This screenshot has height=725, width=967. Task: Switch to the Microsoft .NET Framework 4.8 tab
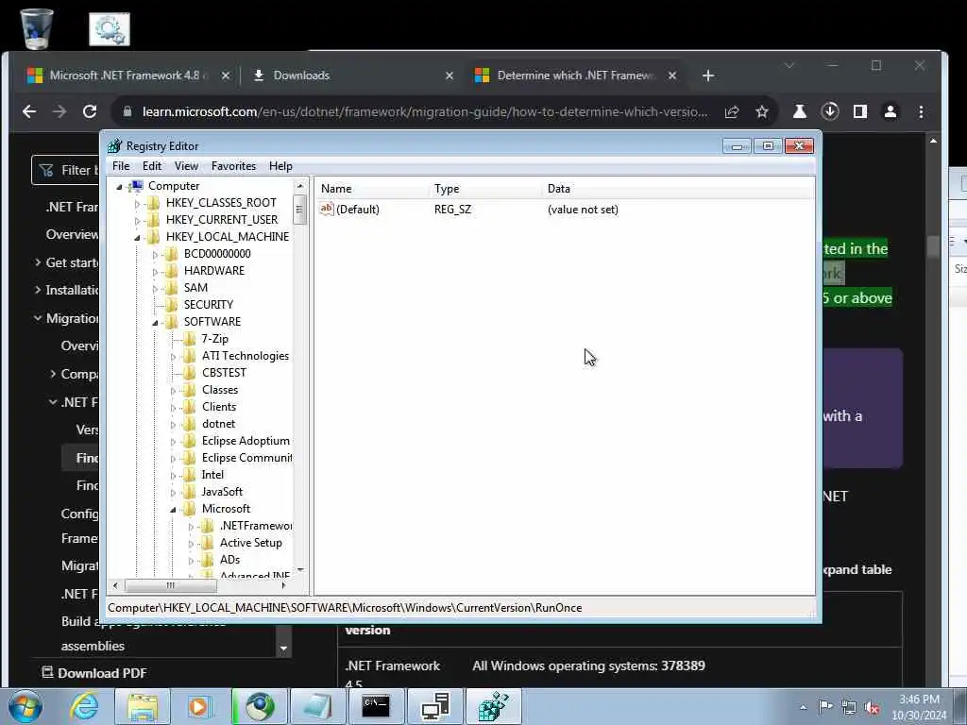[x=127, y=76]
